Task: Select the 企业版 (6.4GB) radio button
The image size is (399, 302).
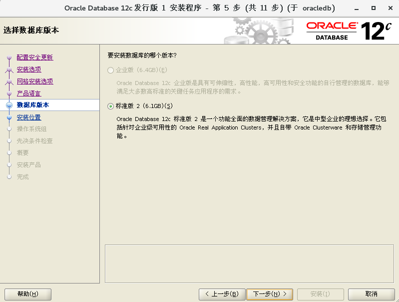Action: 110,70
